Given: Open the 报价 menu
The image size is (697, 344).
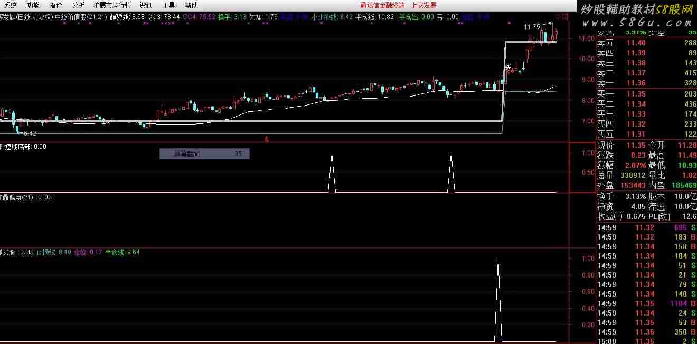Looking at the screenshot, I should 55,5.
